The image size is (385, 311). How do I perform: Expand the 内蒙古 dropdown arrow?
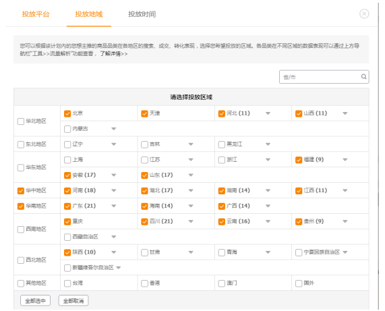114,129
